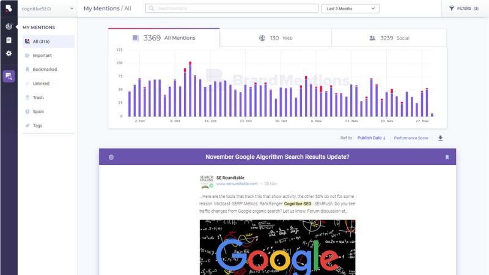
Task: Click the All Mentions stack icon
Action: (135, 38)
